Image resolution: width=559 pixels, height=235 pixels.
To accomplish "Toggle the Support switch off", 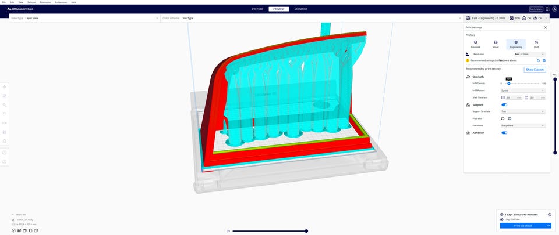I will pyautogui.click(x=504, y=104).
